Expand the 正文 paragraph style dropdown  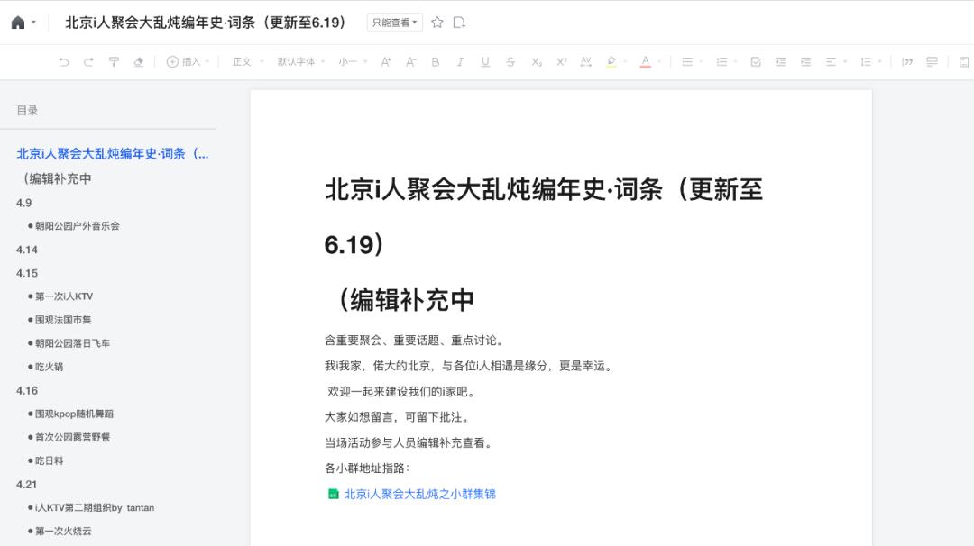[248, 61]
